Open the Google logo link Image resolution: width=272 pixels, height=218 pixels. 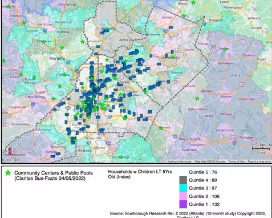click(12, 159)
